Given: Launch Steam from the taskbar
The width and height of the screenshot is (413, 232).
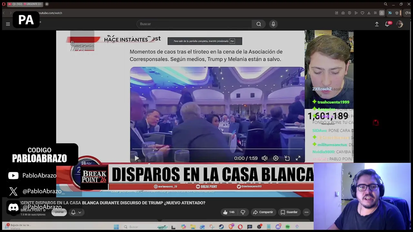Looking at the screenshot, I should (x=221, y=227).
